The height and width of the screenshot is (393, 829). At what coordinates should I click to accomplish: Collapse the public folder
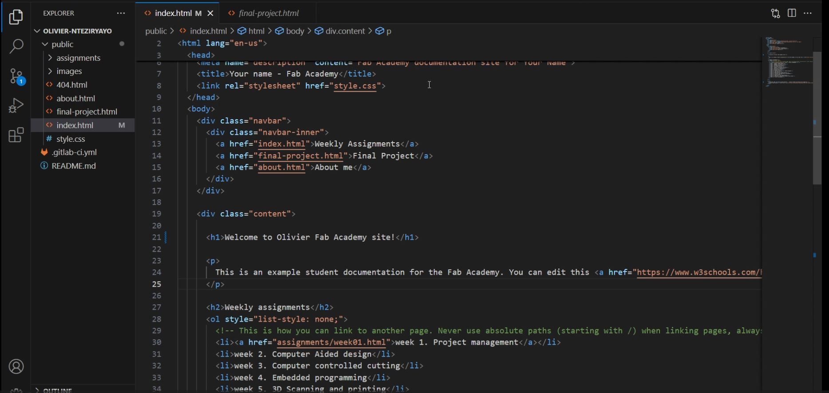(63, 44)
